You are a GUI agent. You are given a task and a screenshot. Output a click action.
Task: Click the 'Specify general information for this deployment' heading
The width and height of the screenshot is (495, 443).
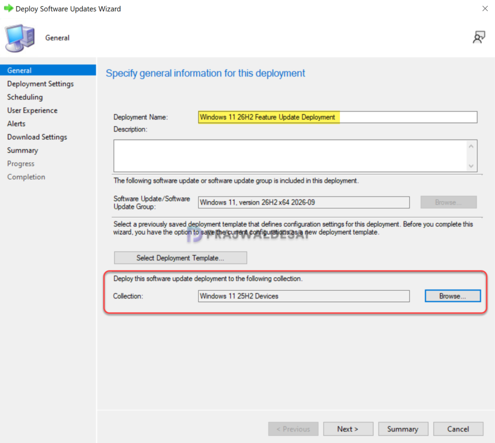click(x=205, y=73)
